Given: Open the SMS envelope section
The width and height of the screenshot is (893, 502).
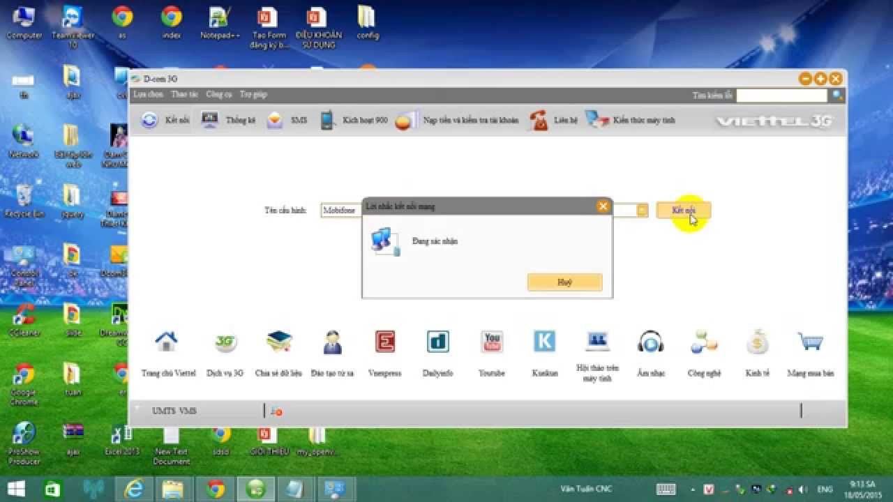Looking at the screenshot, I should 286,120.
